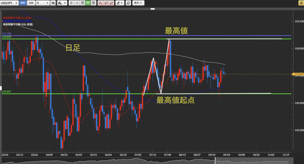The height and width of the screenshot is (164, 304).
Task: Click the third pink drawing object icon
Action: (112, 3)
